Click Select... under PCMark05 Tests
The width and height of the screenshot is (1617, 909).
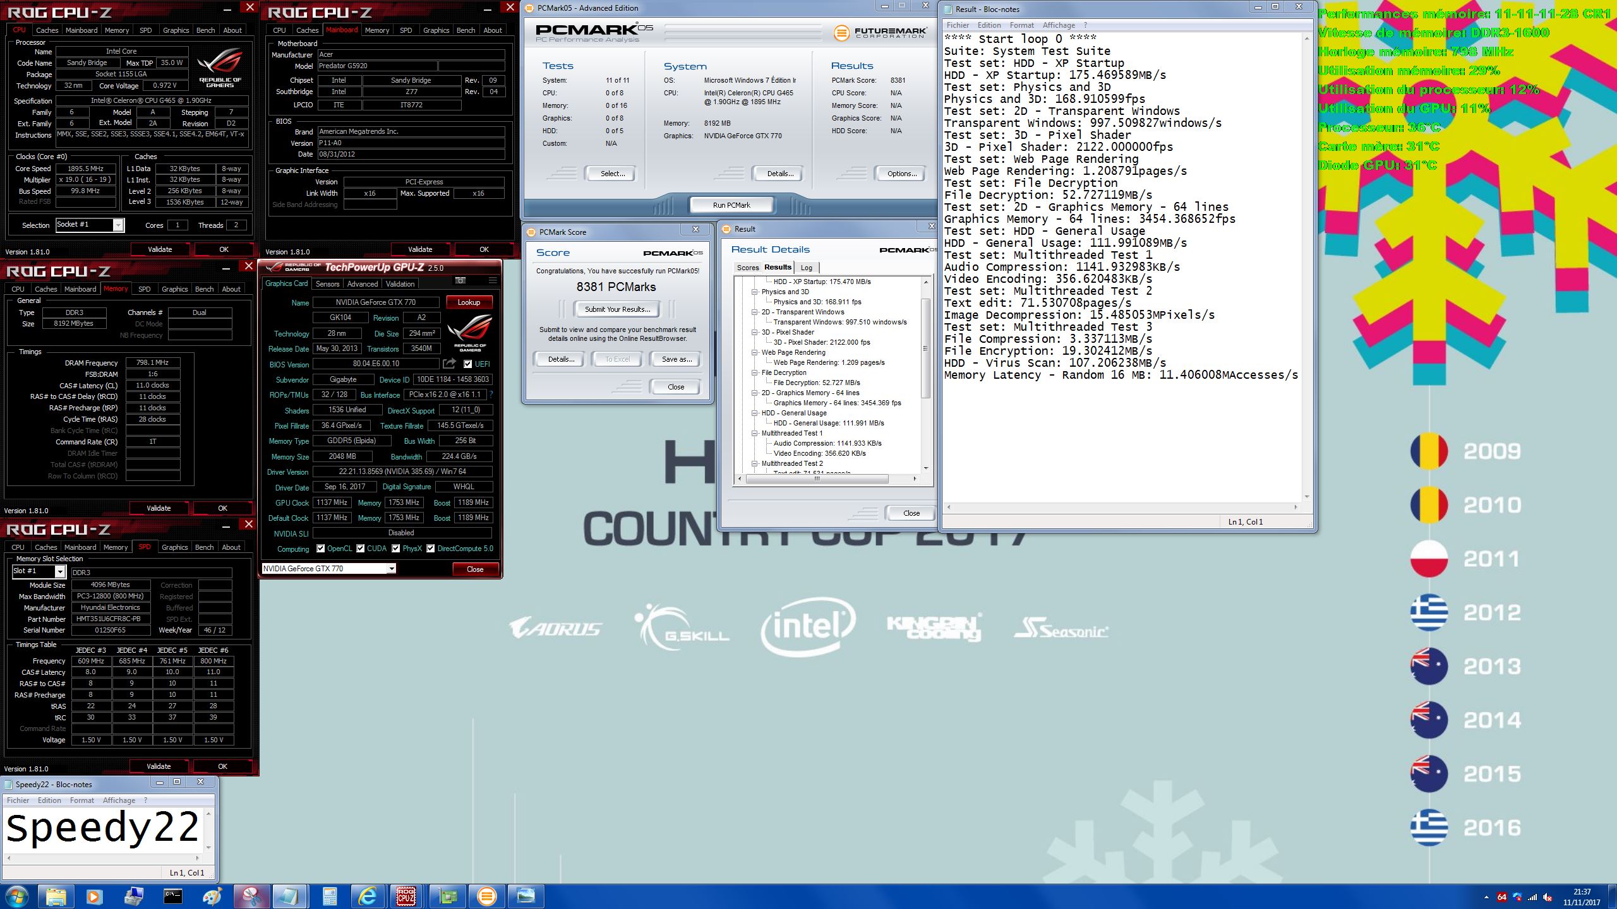click(612, 174)
